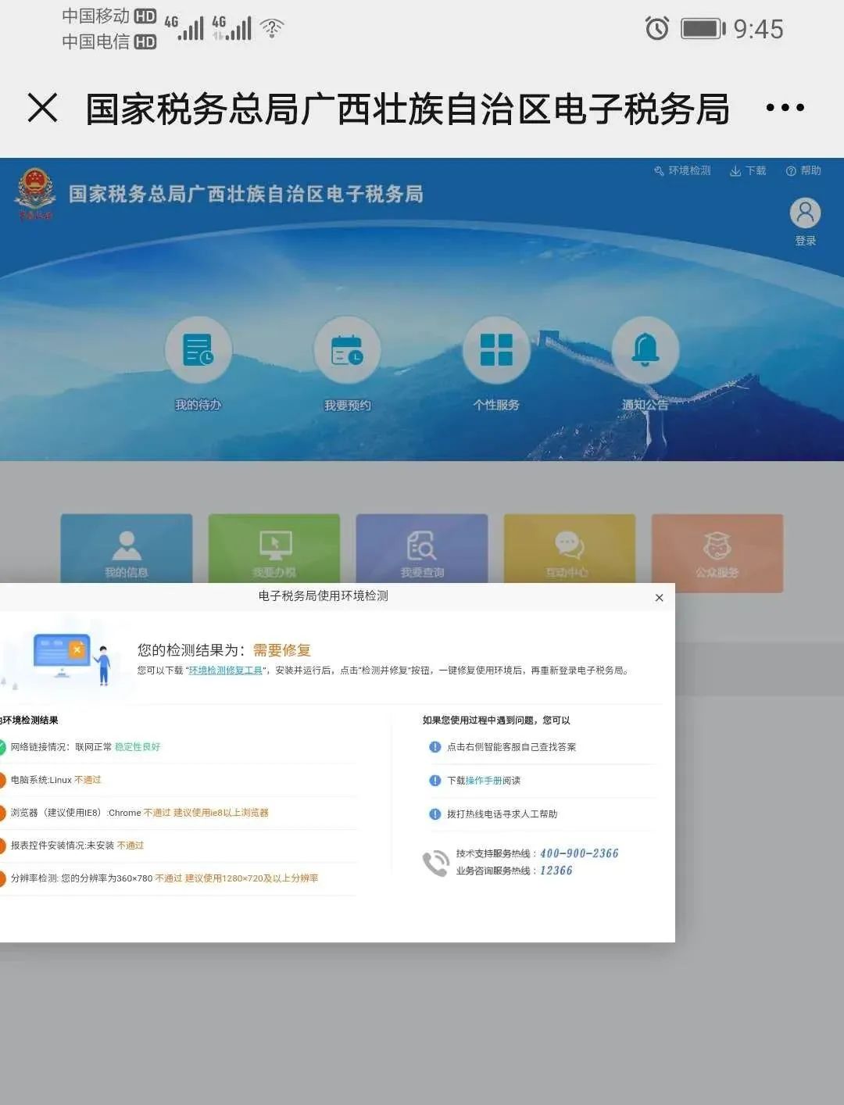The height and width of the screenshot is (1105, 844).
Task: Click the info icon beside 点击右侧智能客服
Action: (435, 747)
